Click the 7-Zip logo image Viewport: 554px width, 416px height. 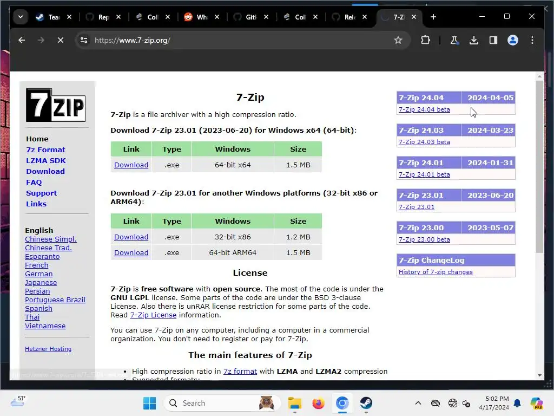click(x=56, y=105)
